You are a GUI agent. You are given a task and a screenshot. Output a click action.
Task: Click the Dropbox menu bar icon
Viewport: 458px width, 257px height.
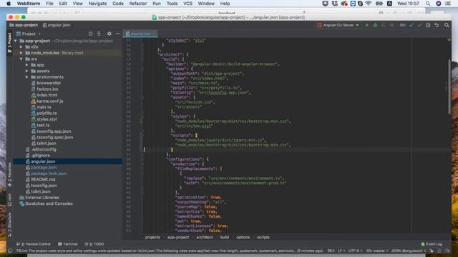click(x=335, y=4)
